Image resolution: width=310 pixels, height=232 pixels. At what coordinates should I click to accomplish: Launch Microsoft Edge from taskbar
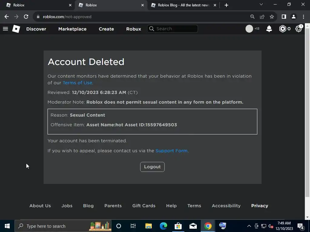pos(163,226)
